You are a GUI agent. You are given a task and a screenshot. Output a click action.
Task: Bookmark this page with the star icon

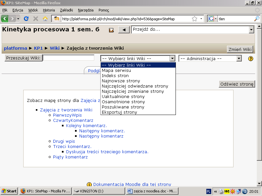pos(195,19)
